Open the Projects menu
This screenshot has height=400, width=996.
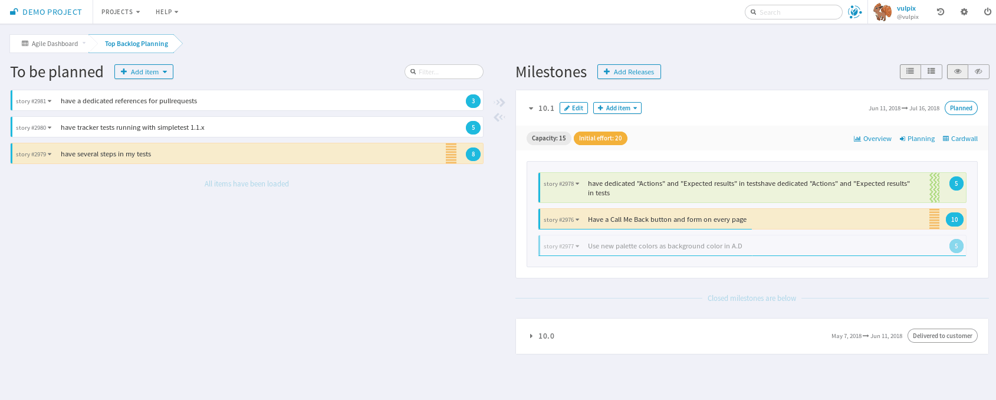coord(120,12)
